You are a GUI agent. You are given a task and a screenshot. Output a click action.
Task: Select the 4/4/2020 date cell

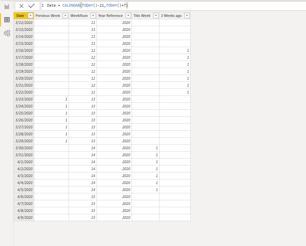[24, 183]
